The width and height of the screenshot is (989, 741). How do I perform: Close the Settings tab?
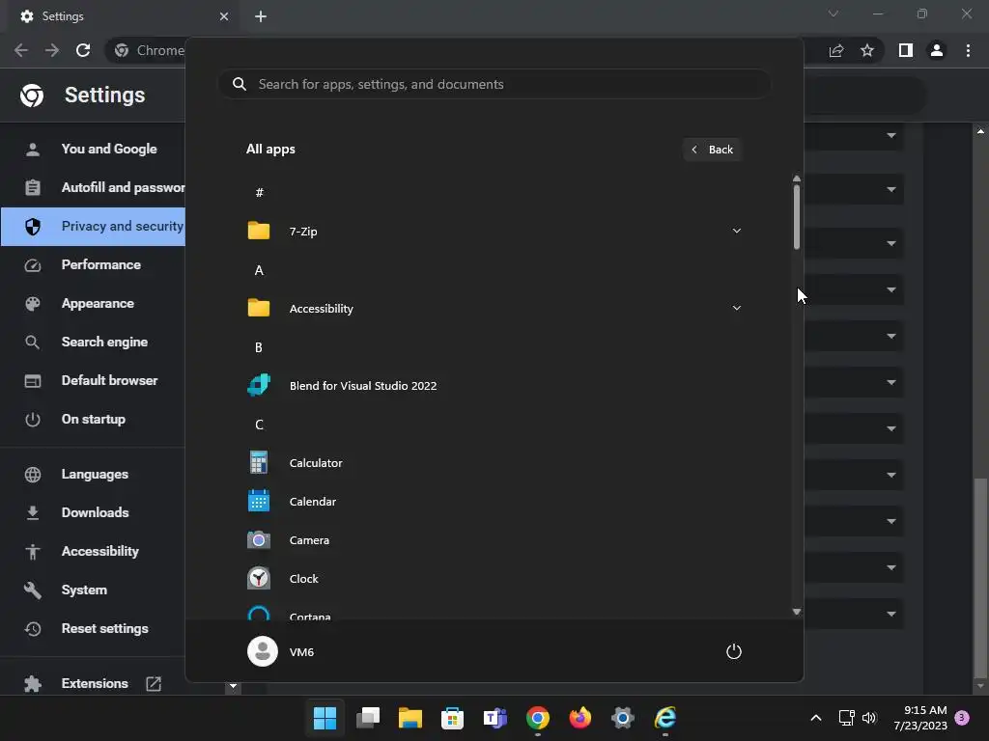[x=224, y=16]
